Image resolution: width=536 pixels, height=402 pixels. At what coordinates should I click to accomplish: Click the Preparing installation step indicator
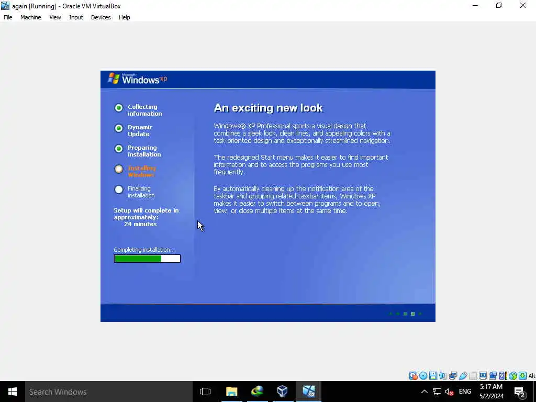(x=119, y=149)
